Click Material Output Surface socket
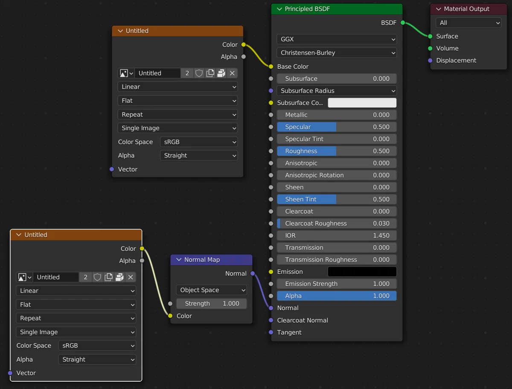This screenshot has height=389, width=512. pos(431,37)
